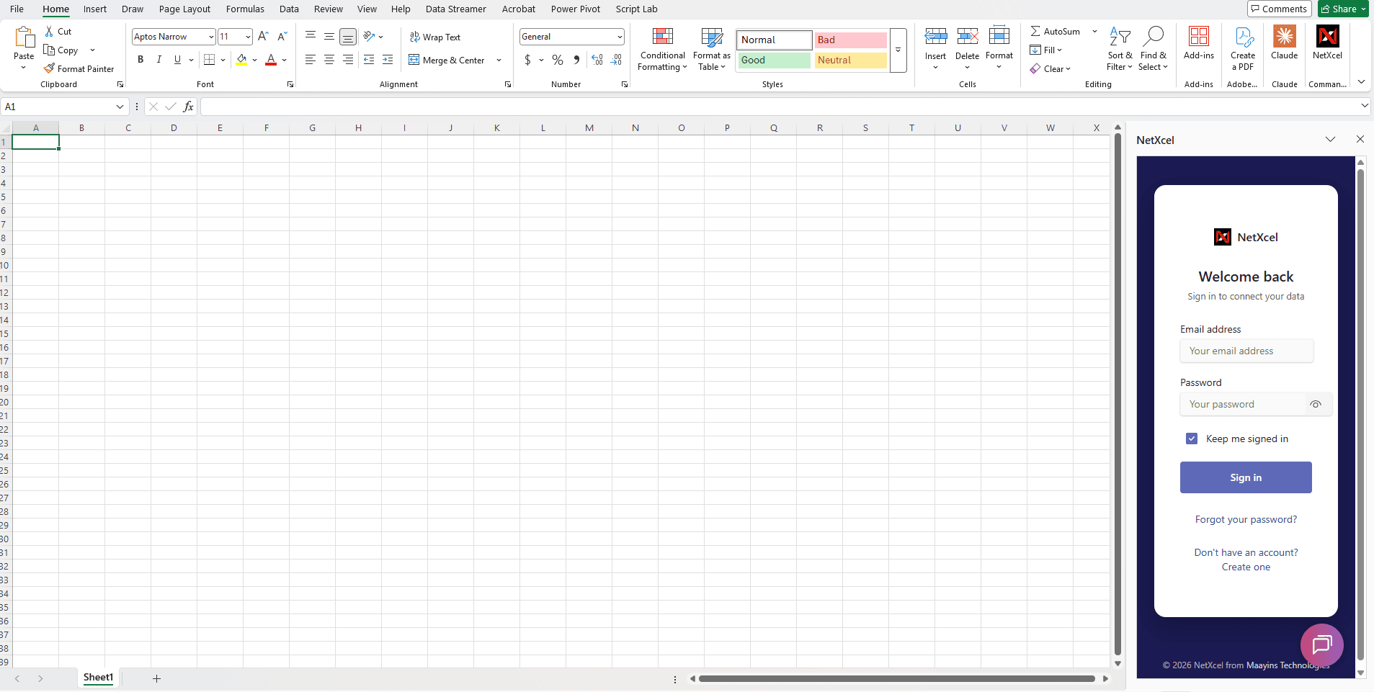Image resolution: width=1374 pixels, height=692 pixels.
Task: Apply percent style format
Action: pyautogui.click(x=558, y=60)
